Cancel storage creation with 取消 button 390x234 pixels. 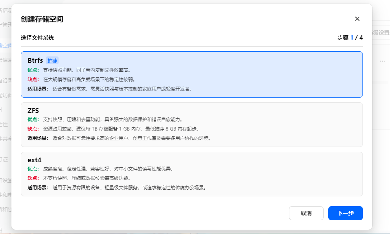(x=306, y=213)
